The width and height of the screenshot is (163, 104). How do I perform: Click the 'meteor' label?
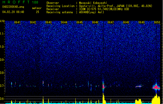pos(37,8)
